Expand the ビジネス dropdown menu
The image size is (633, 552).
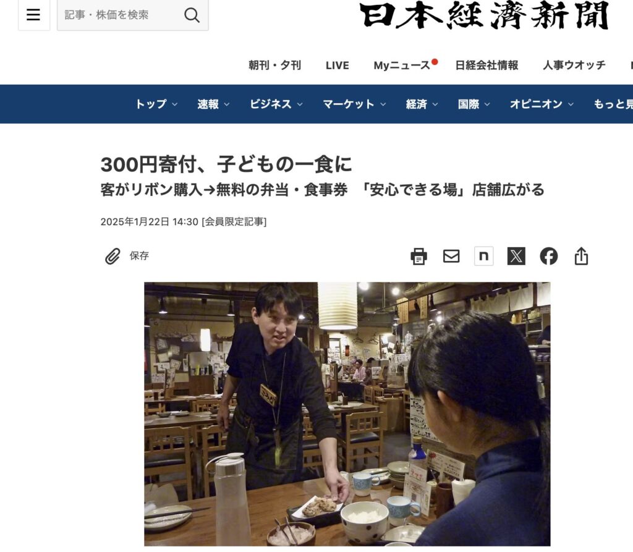point(276,104)
